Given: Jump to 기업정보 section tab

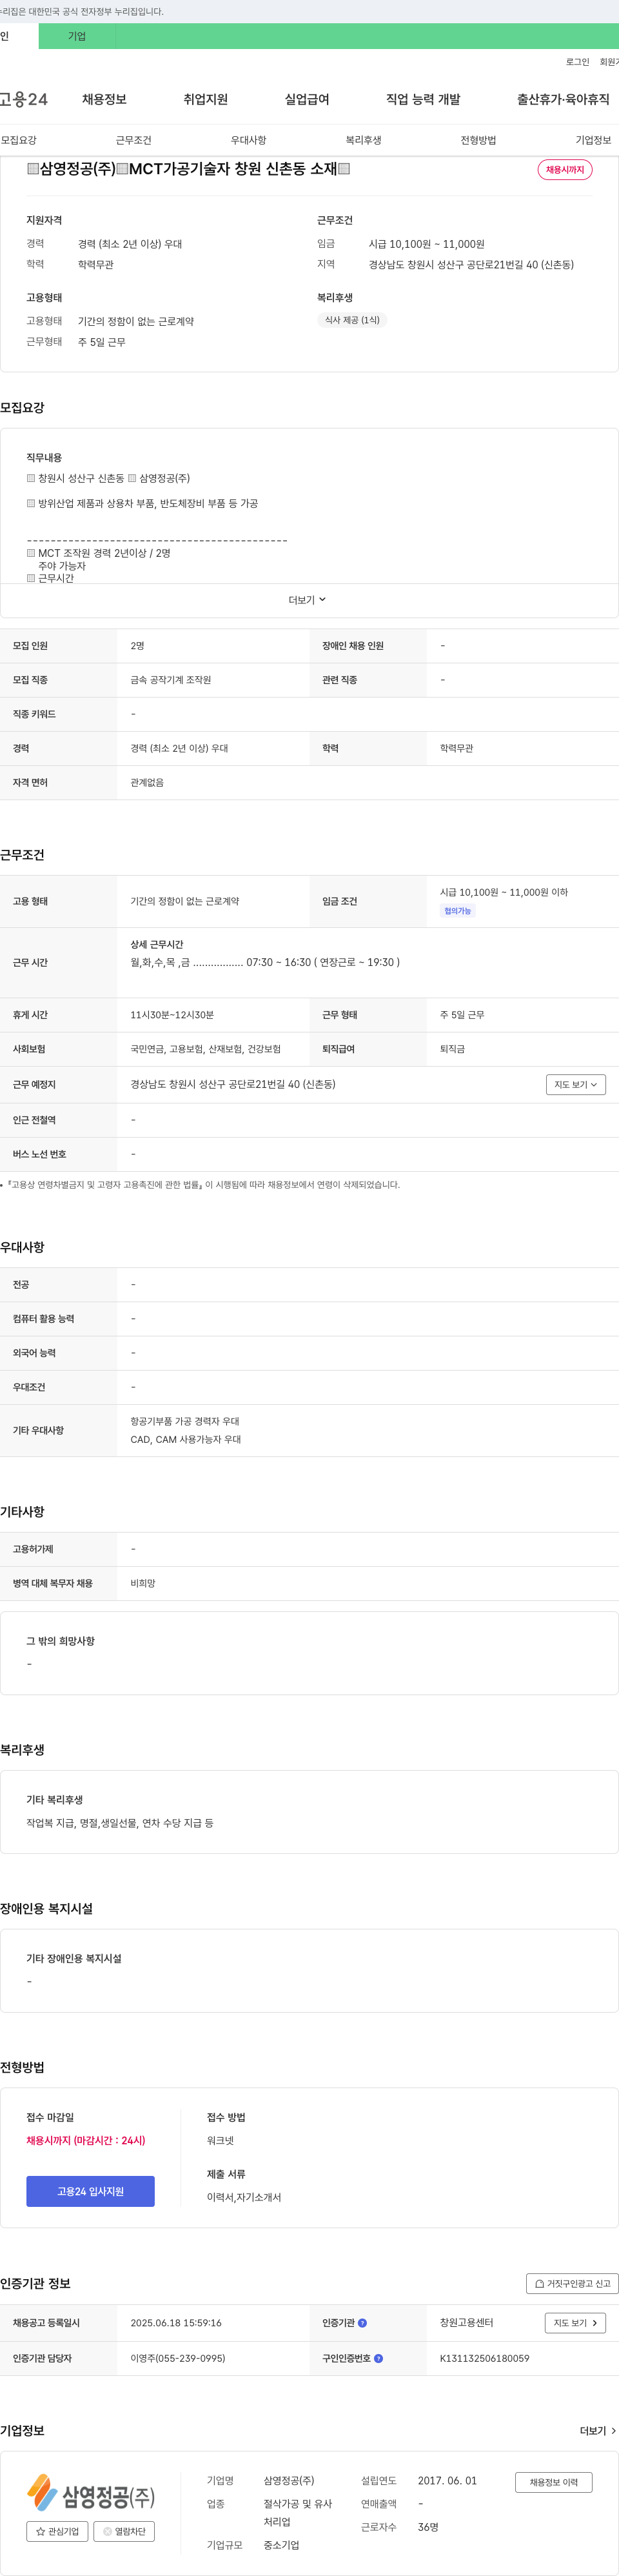Looking at the screenshot, I should 593,140.
